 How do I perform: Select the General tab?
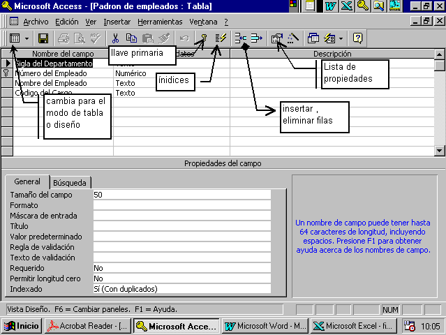click(27, 181)
